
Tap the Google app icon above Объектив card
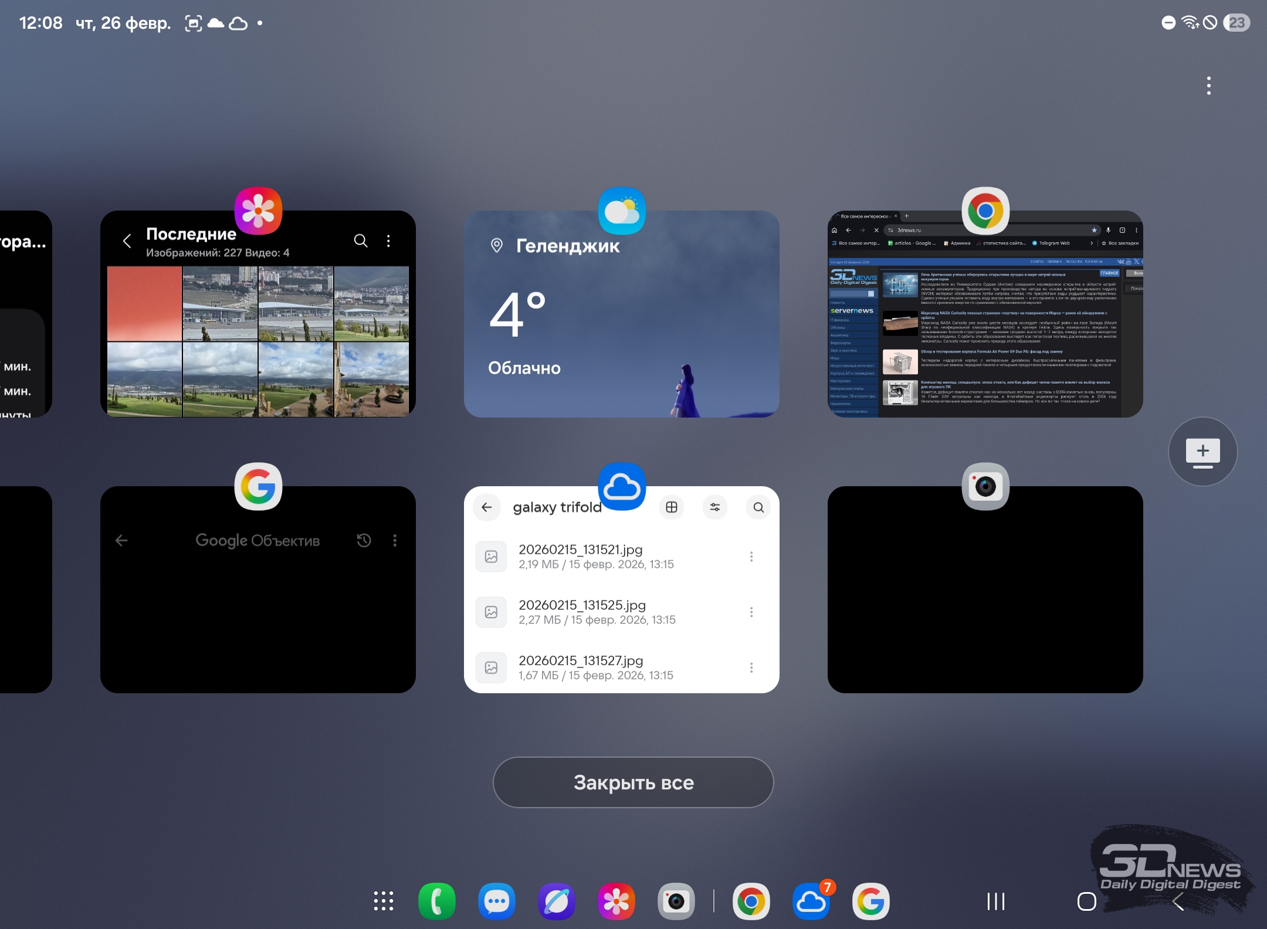click(x=258, y=486)
